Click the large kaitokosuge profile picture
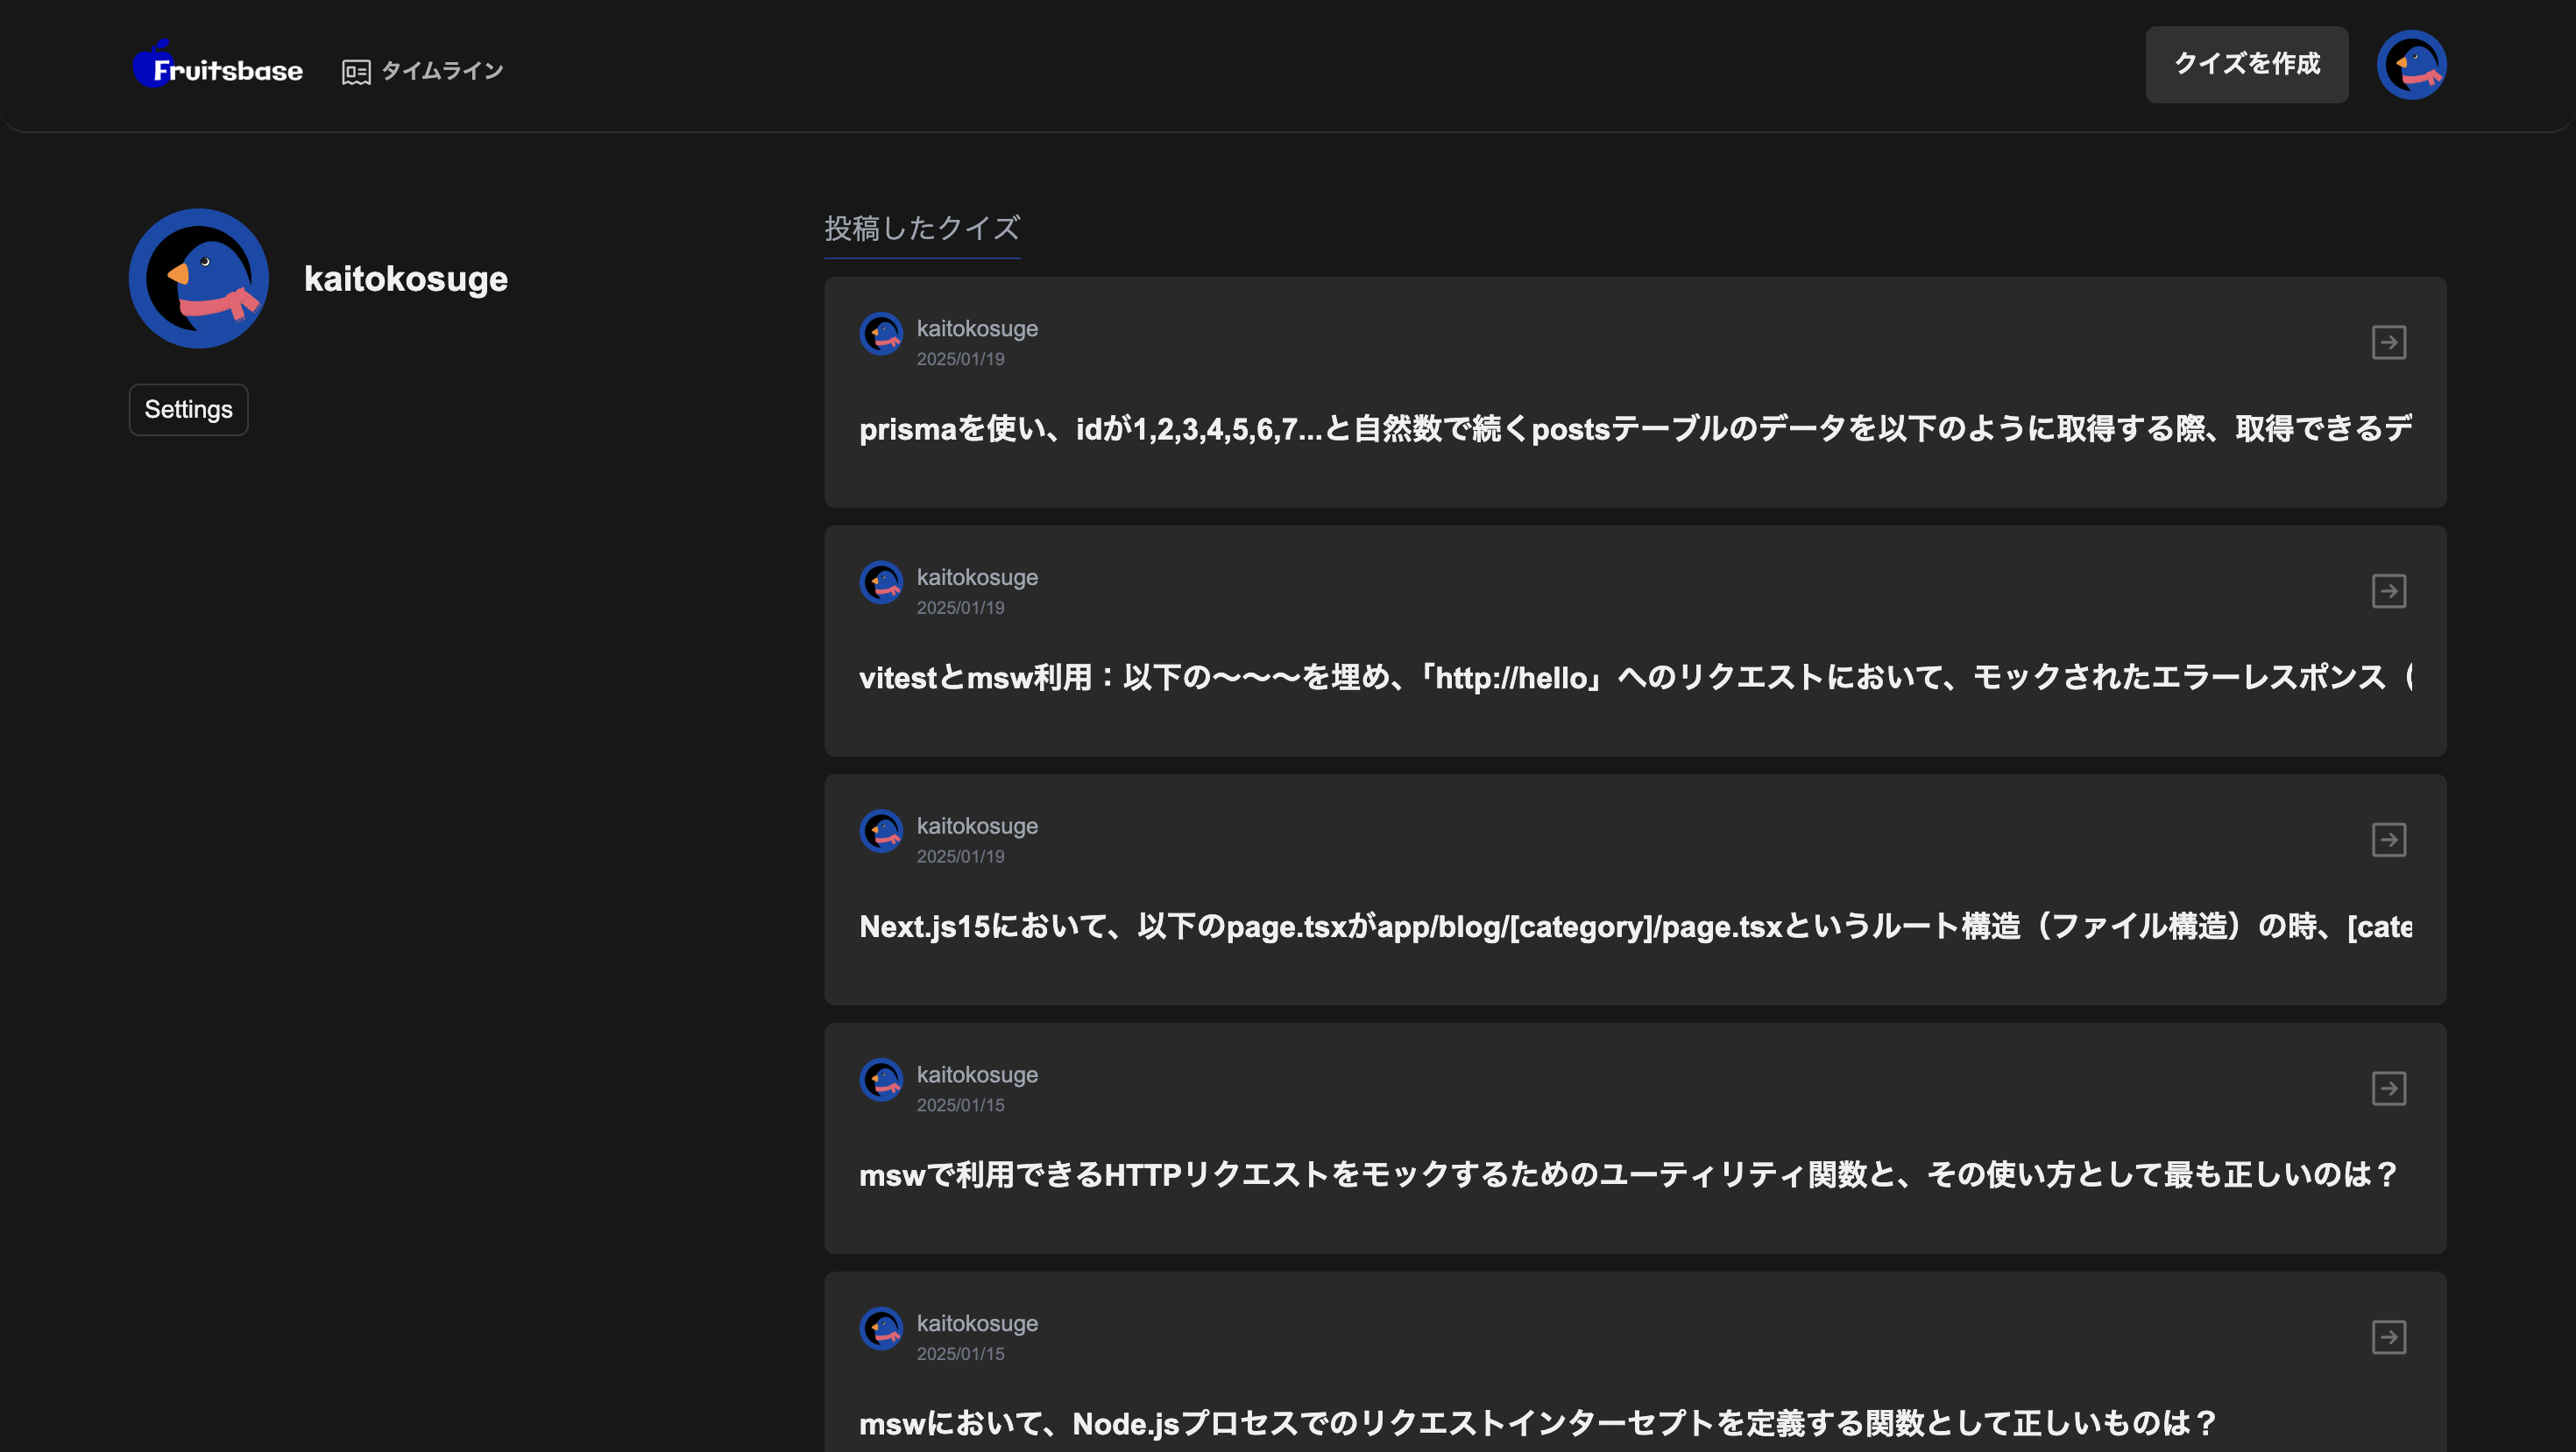 pos(199,278)
